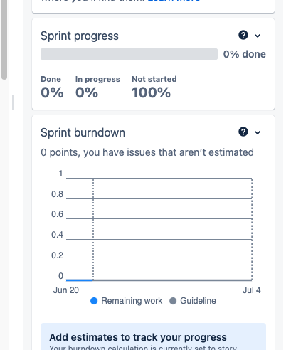The width and height of the screenshot is (296, 350).
Task: Click the Sprint burndown heading
Action: [83, 132]
